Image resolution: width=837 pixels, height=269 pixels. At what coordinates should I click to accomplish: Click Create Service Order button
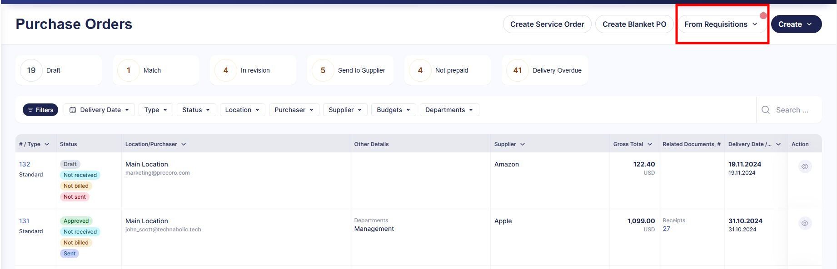547,24
